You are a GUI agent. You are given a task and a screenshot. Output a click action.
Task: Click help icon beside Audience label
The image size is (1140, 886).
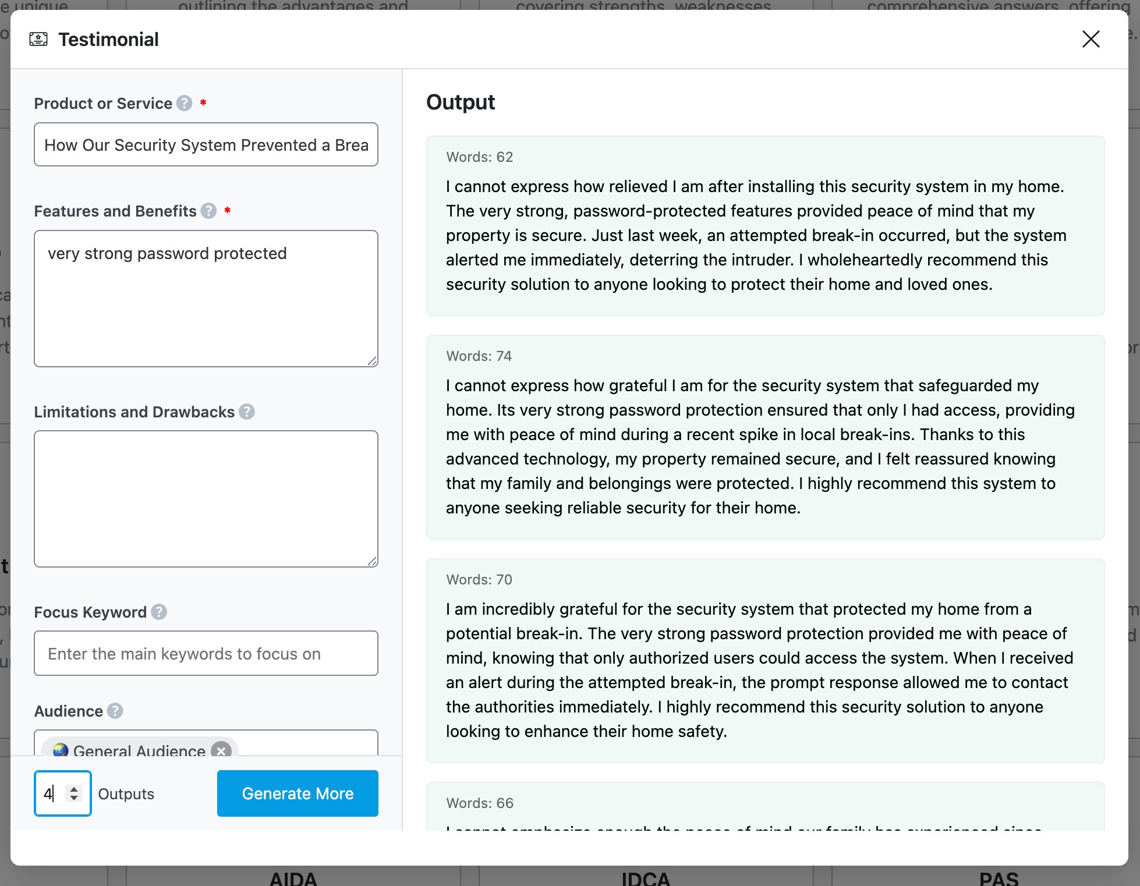click(x=115, y=711)
